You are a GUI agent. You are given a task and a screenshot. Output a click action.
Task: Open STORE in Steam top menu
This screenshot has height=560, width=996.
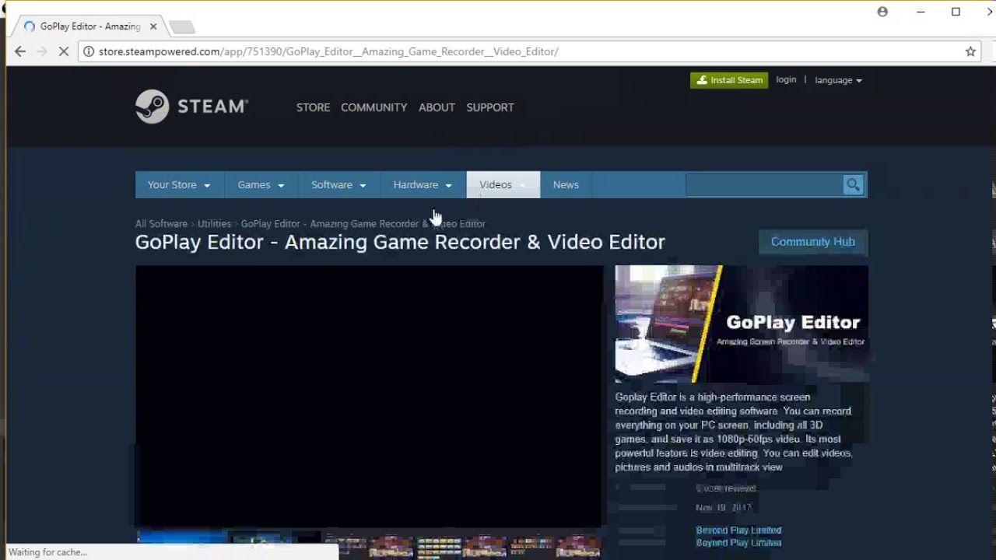313,107
